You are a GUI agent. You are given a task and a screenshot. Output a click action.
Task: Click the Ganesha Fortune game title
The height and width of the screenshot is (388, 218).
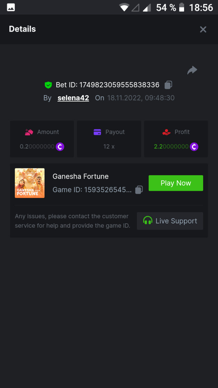(x=80, y=177)
